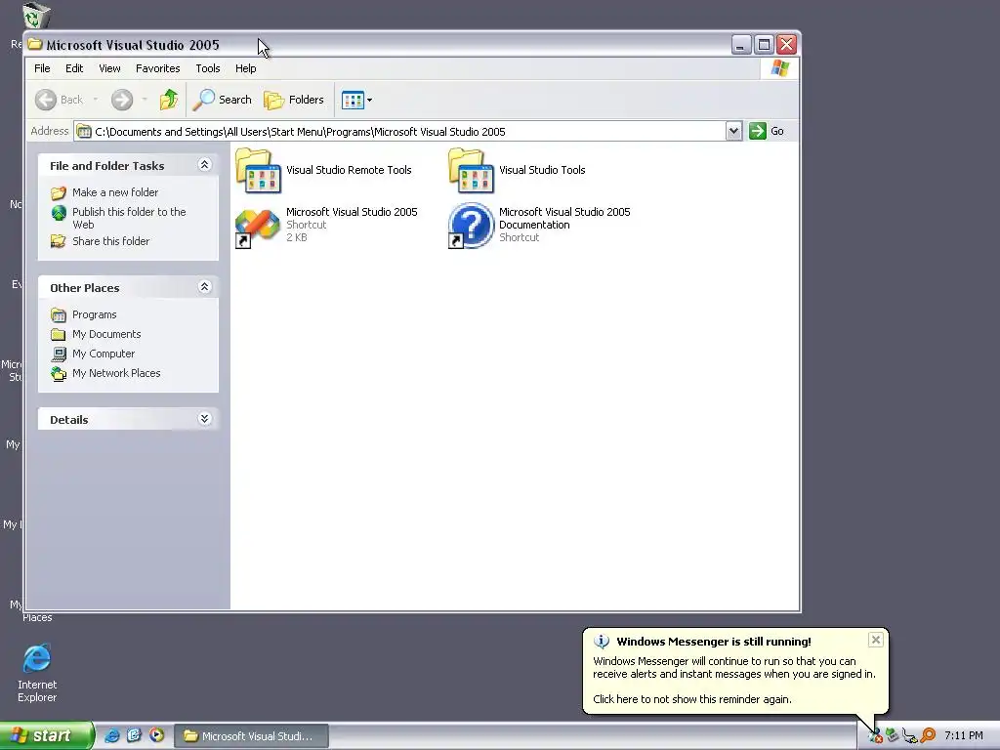1000x750 pixels.
Task: Expand the Details panel
Action: click(204, 419)
